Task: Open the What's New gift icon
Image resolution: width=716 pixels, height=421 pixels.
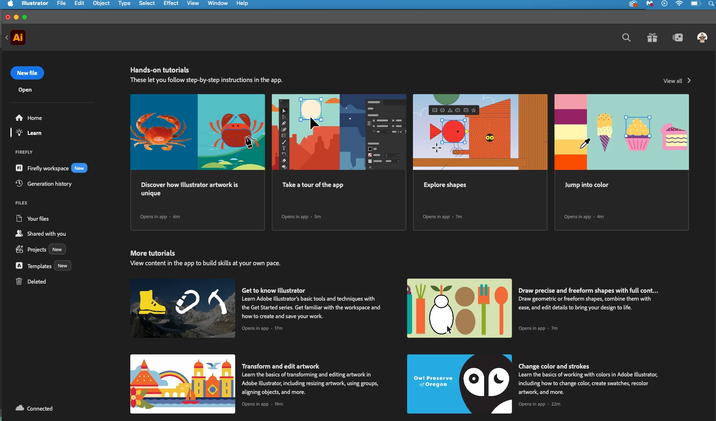Action: click(x=652, y=38)
